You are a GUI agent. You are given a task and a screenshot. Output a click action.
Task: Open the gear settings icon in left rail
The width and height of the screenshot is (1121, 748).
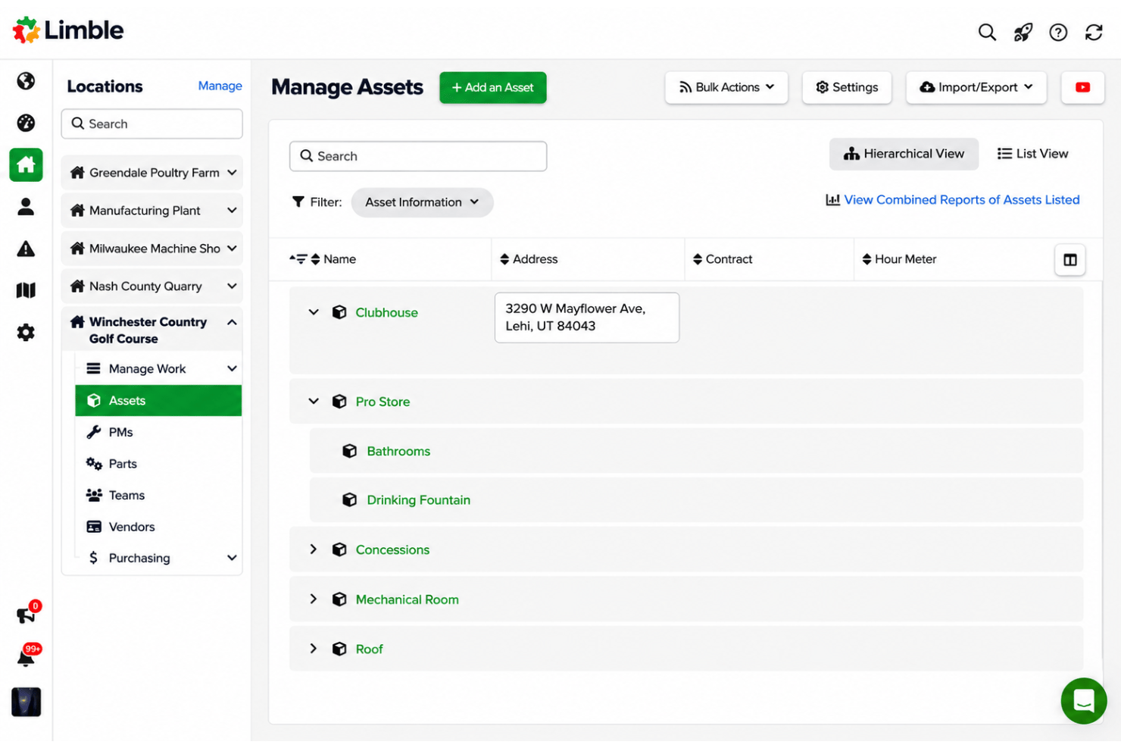[x=26, y=332]
